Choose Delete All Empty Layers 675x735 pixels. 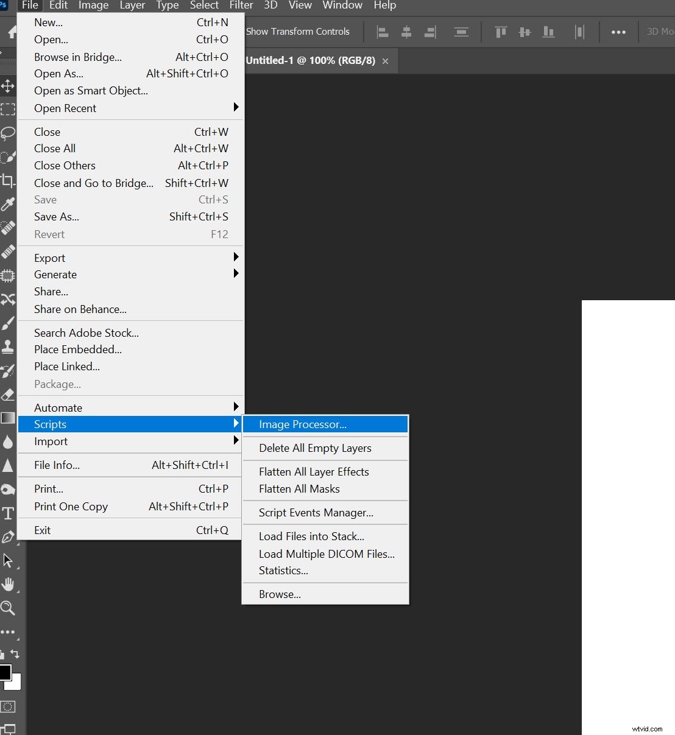tap(315, 448)
